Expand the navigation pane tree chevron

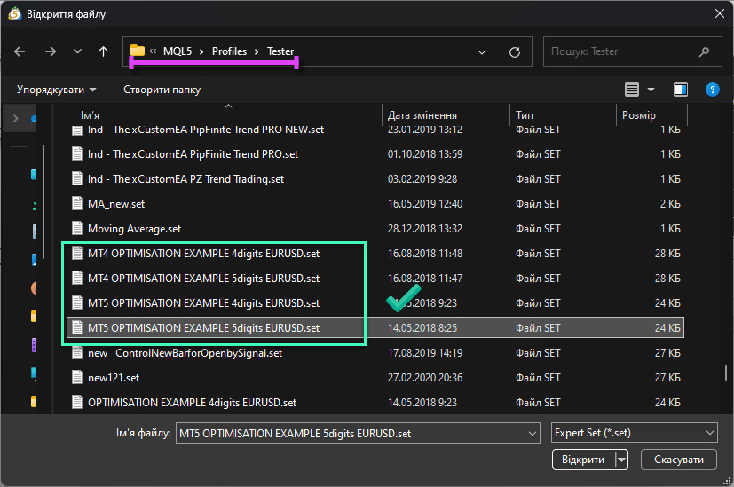coord(15,117)
